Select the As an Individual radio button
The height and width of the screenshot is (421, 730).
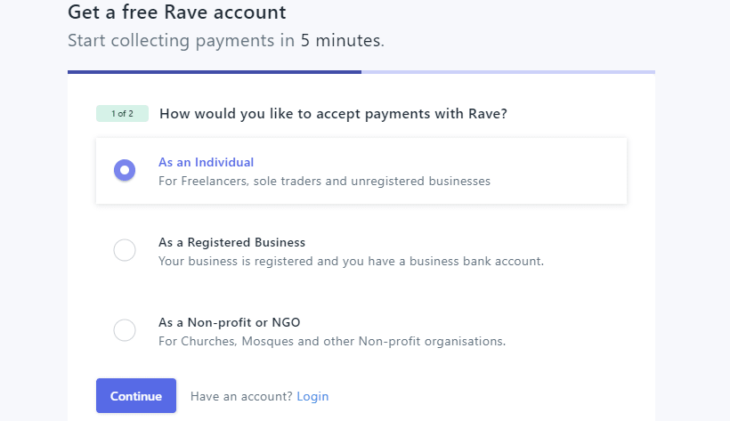125,170
